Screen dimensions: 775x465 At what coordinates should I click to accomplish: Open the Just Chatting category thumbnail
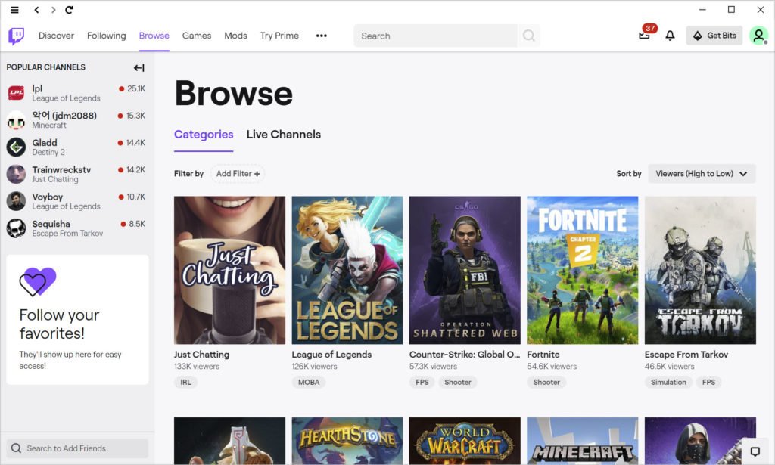point(229,270)
